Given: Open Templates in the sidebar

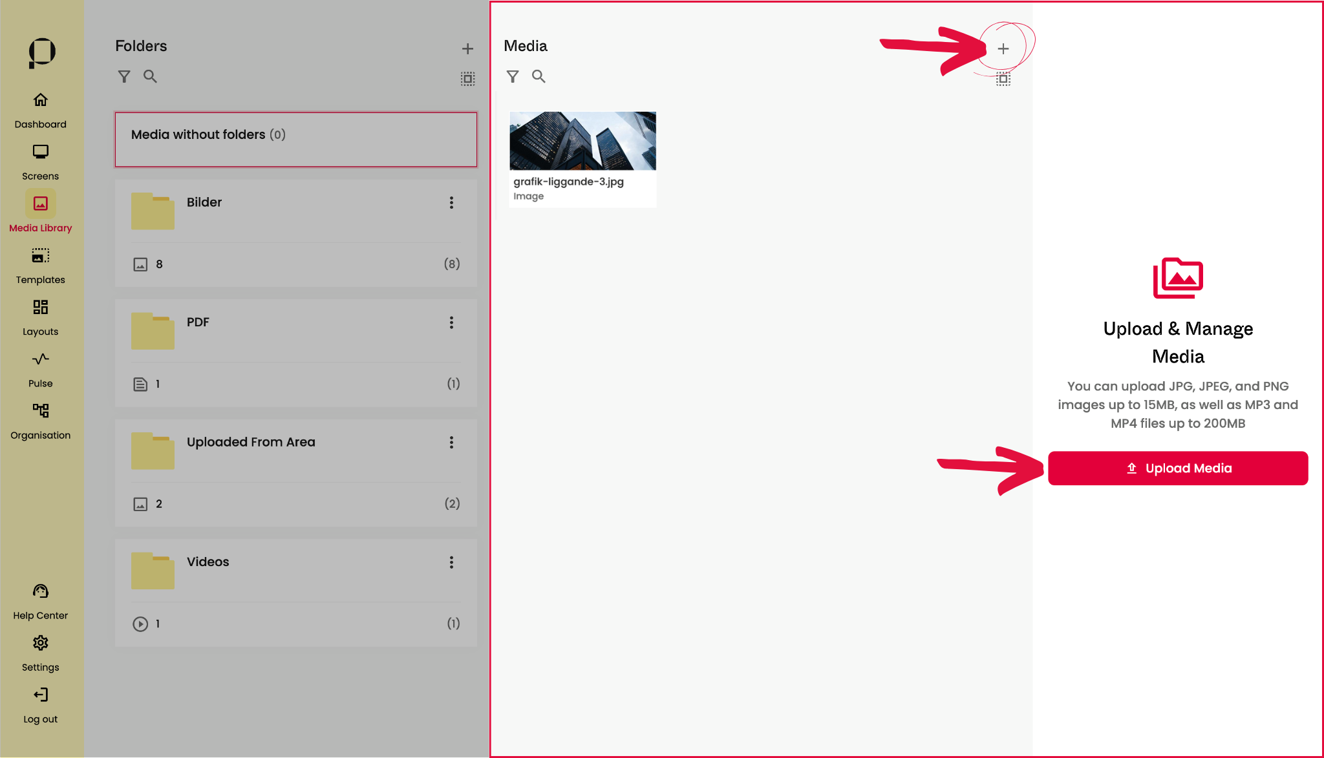Looking at the screenshot, I should [40, 265].
